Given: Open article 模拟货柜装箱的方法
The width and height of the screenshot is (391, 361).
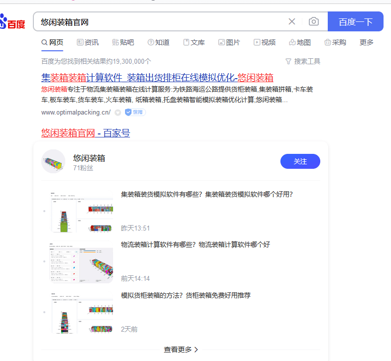Looking at the screenshot, I should (185, 295).
